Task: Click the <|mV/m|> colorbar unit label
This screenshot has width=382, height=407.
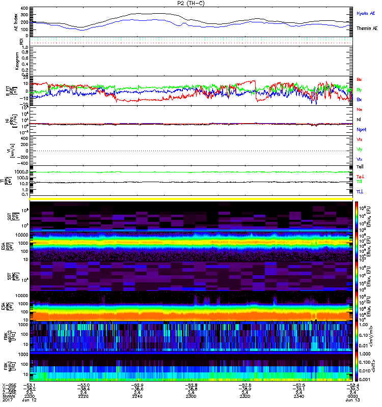Action: (372, 336)
